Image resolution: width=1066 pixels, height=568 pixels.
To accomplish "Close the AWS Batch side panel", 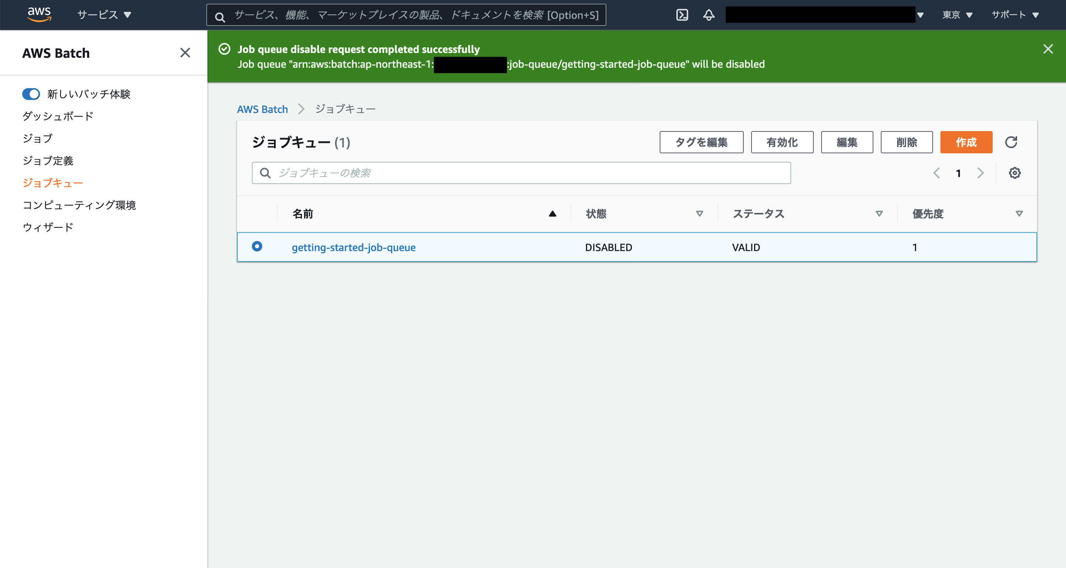I will pos(185,53).
